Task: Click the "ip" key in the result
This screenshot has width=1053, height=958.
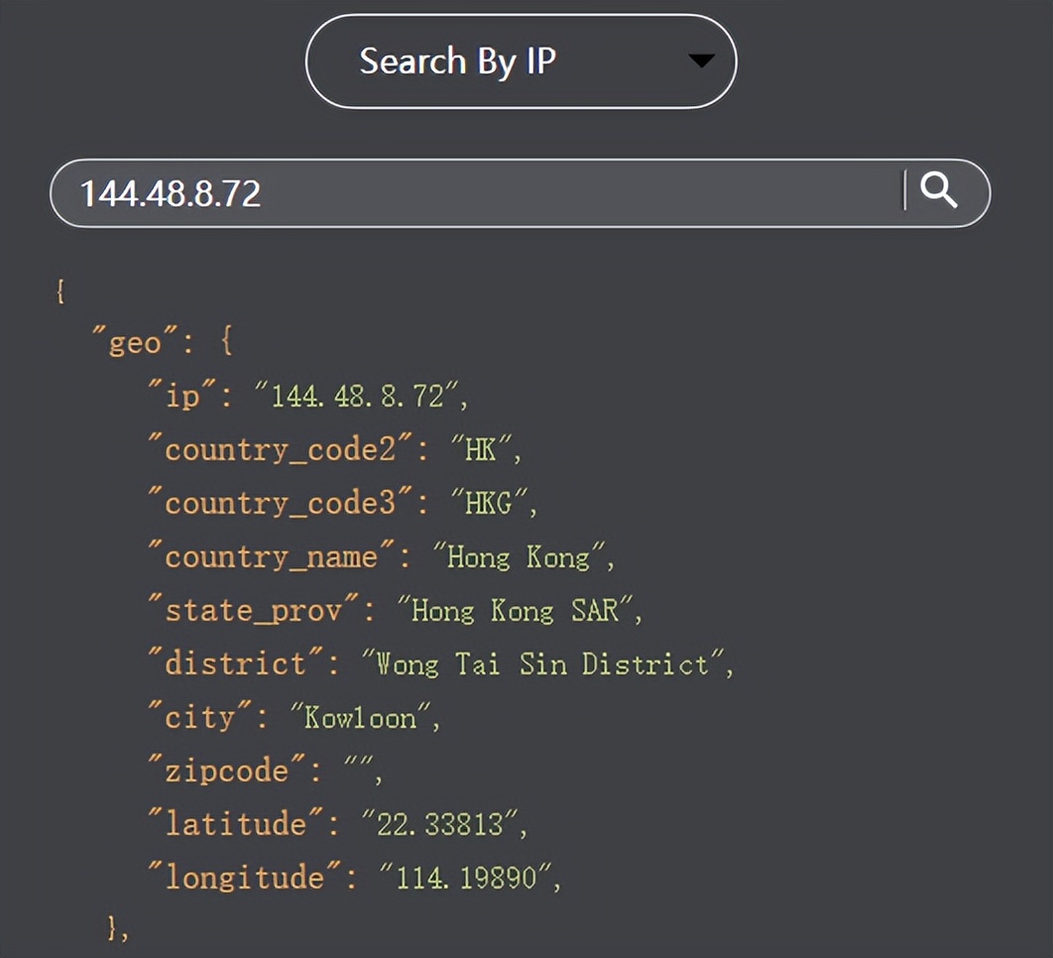Action: point(182,397)
